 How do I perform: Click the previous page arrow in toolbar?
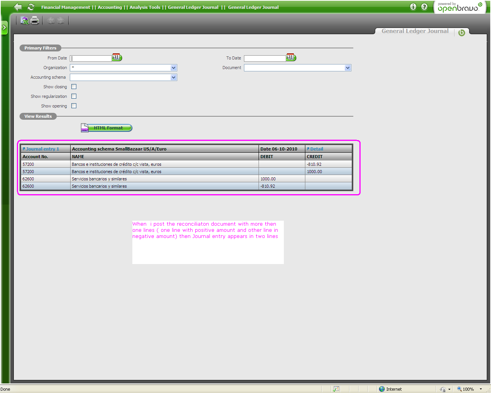pos(51,20)
